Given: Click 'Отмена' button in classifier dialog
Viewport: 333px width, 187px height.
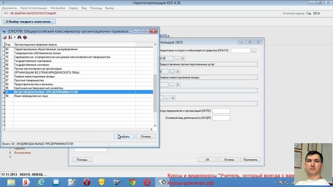Looking at the screenshot, I should [146, 137].
